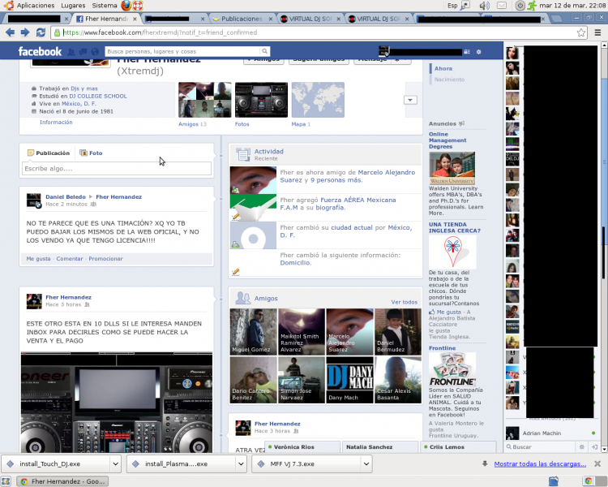Open the Sistema menu

coord(105,6)
